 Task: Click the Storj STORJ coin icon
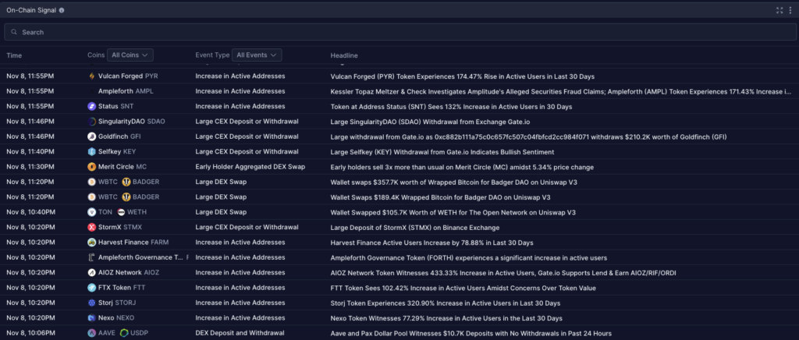point(92,303)
